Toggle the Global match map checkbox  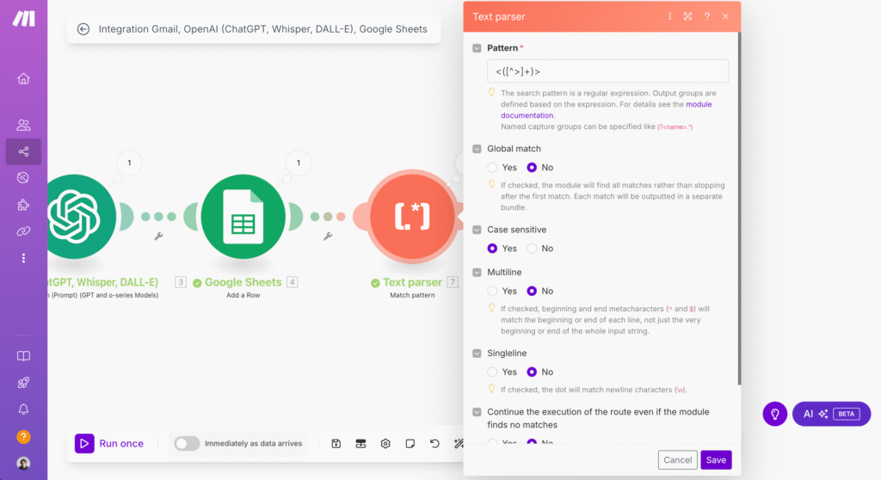click(477, 149)
